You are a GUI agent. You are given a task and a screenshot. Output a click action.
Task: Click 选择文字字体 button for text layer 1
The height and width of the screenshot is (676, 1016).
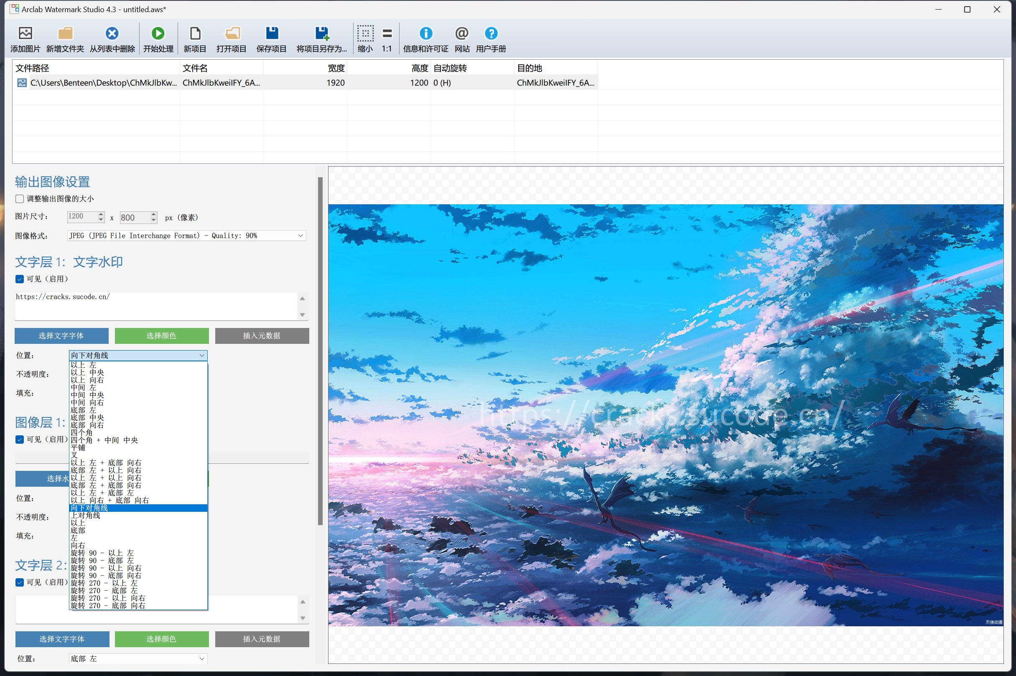click(x=62, y=336)
